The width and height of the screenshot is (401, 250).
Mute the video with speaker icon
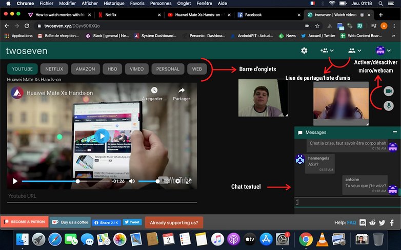click(x=132, y=181)
